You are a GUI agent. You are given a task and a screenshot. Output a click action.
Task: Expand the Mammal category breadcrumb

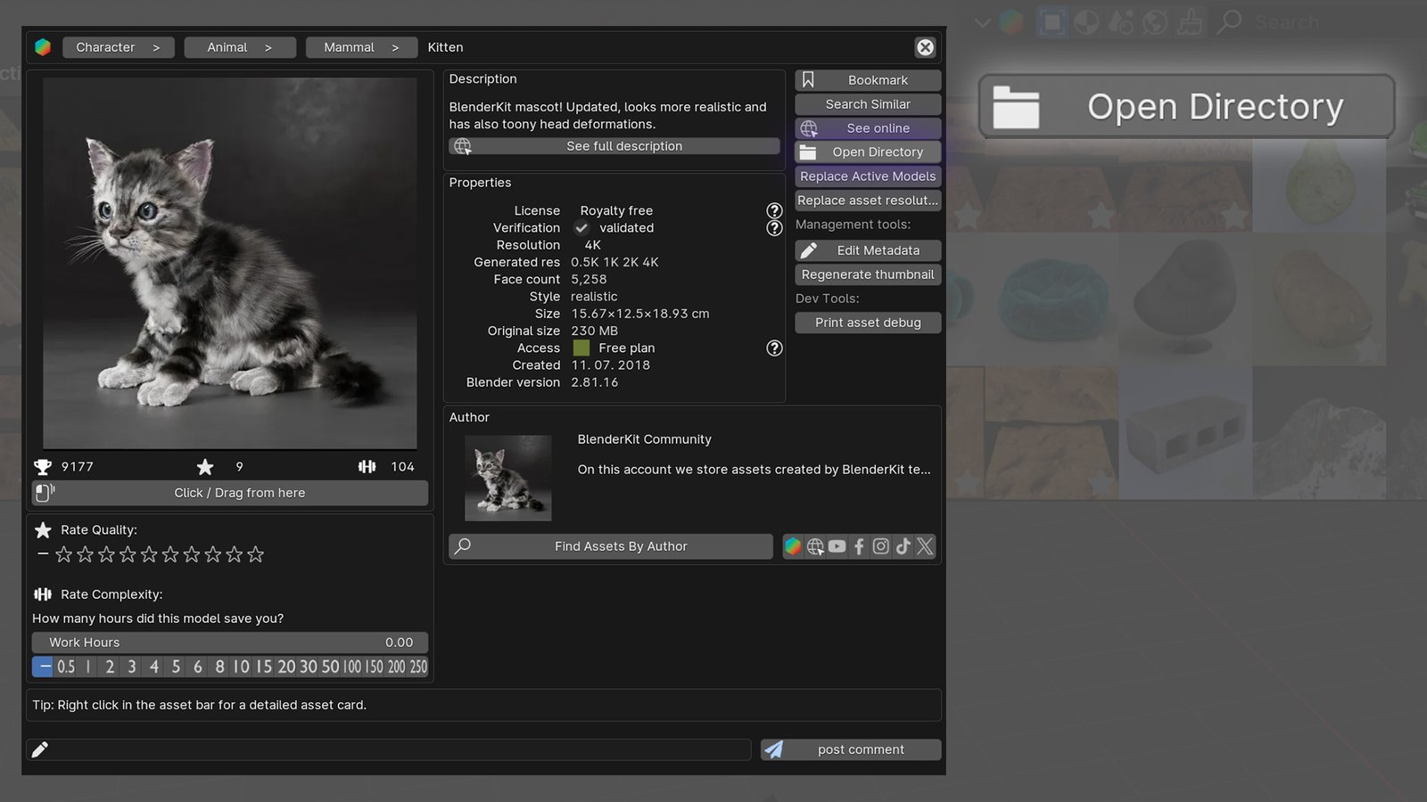click(361, 47)
